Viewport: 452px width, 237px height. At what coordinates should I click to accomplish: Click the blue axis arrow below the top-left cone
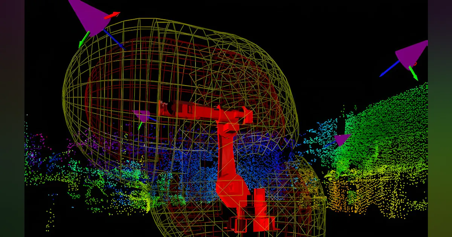[113, 39]
